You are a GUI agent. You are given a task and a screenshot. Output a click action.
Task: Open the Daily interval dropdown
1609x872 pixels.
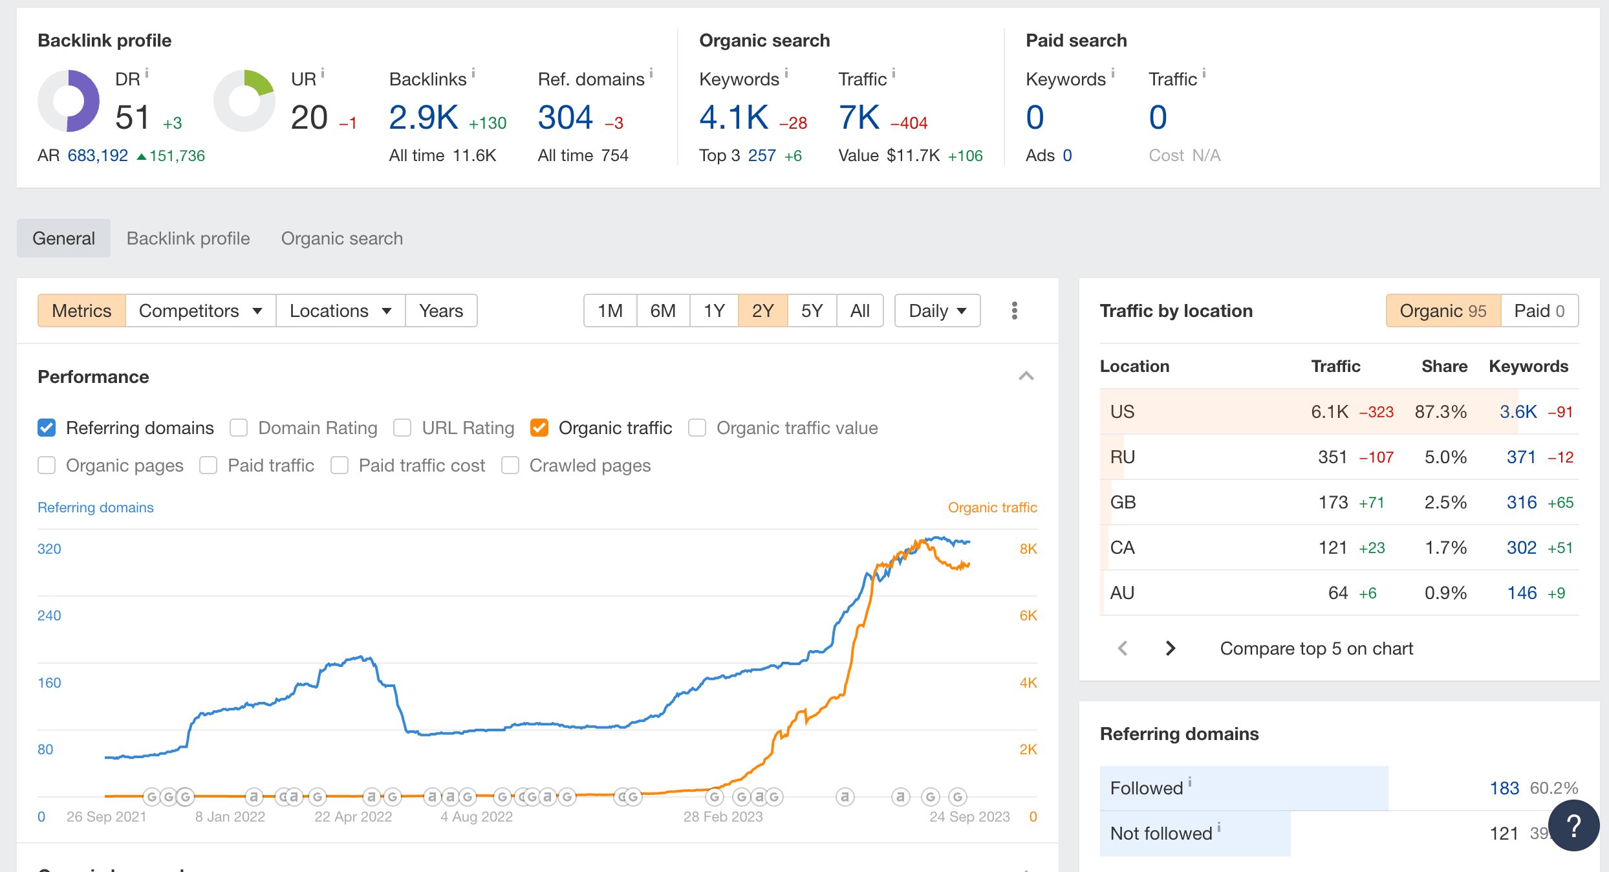click(937, 311)
